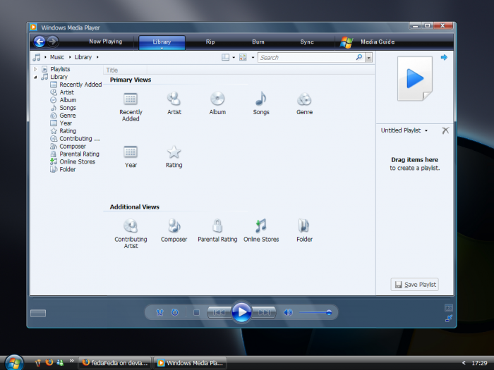Click into the library Search field

pos(309,57)
